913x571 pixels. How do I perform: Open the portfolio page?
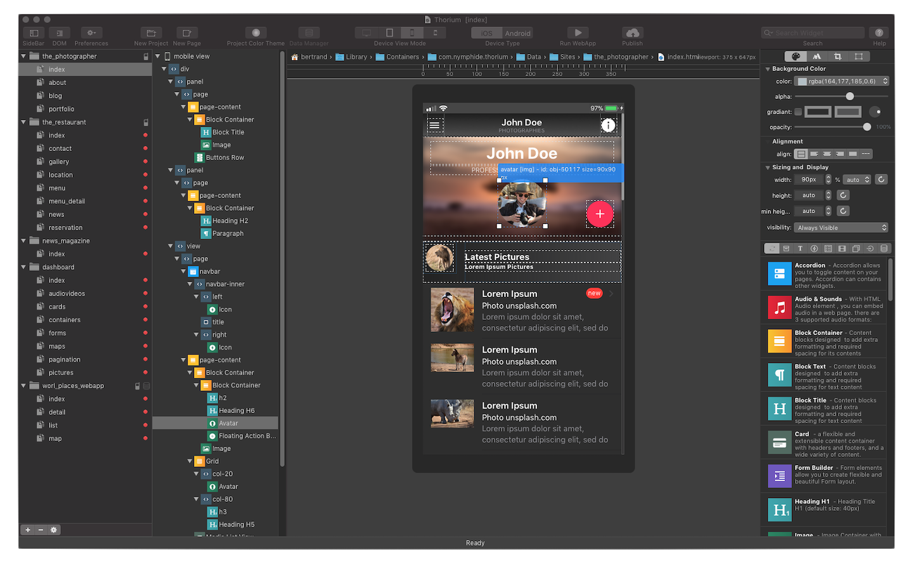coord(62,109)
